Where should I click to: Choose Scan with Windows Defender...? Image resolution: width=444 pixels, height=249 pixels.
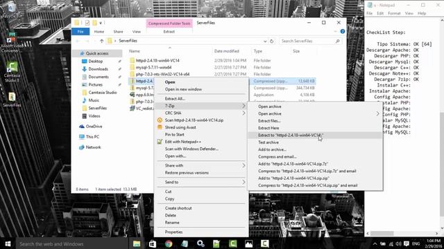(x=191, y=149)
